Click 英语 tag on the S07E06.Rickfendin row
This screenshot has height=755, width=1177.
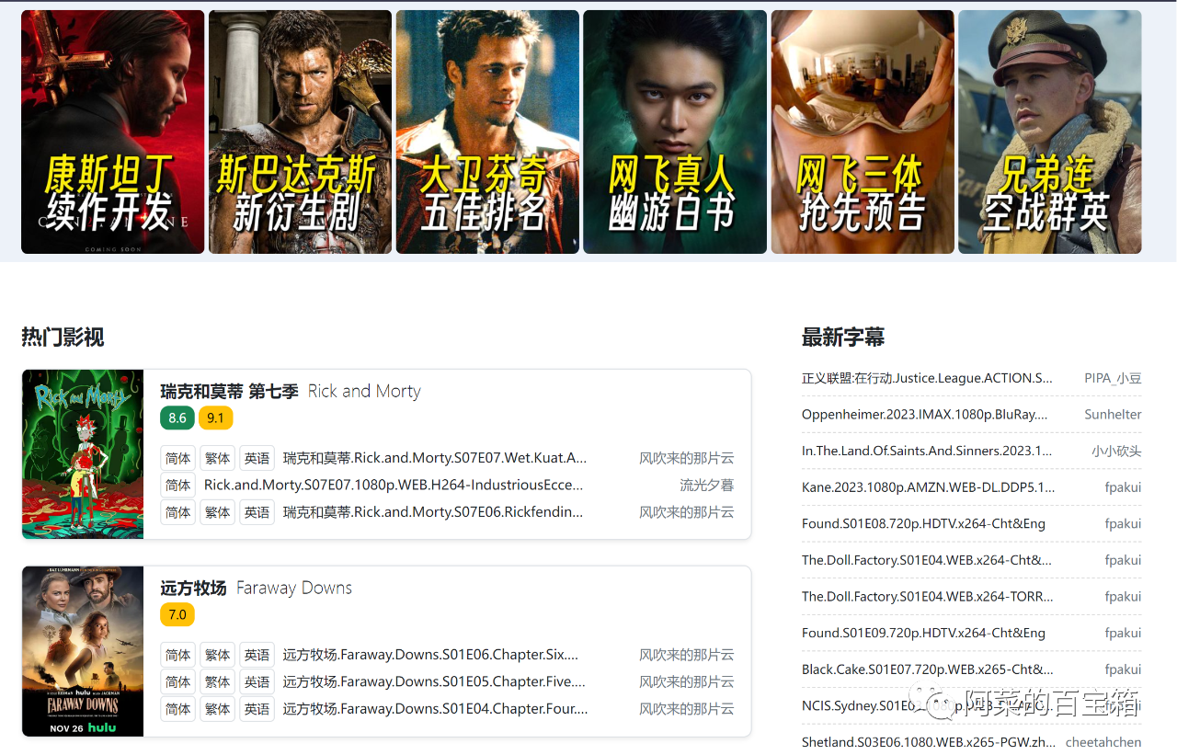257,512
